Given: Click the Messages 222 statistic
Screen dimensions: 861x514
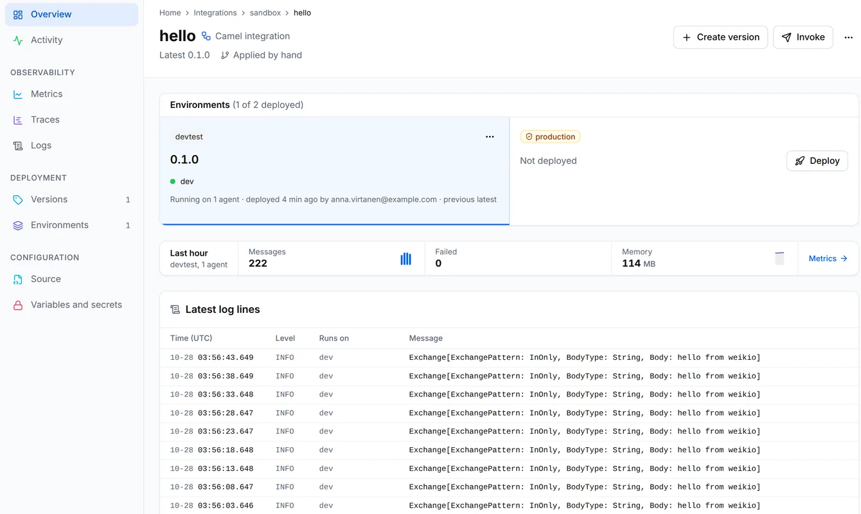Looking at the screenshot, I should click(x=332, y=258).
